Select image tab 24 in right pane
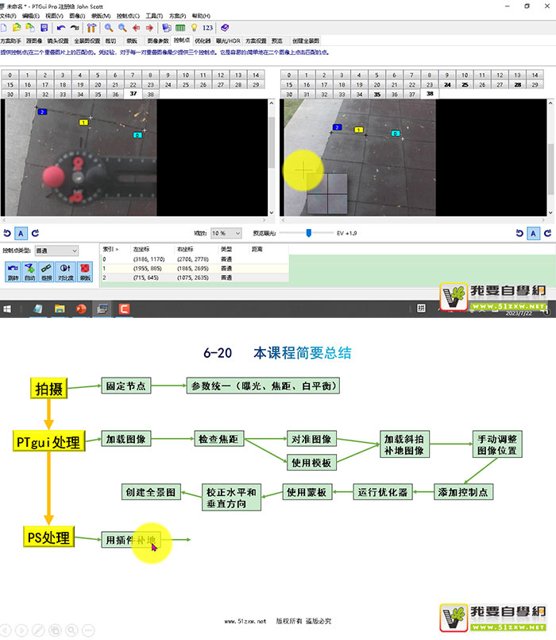This screenshot has height=640, width=556. point(447,85)
